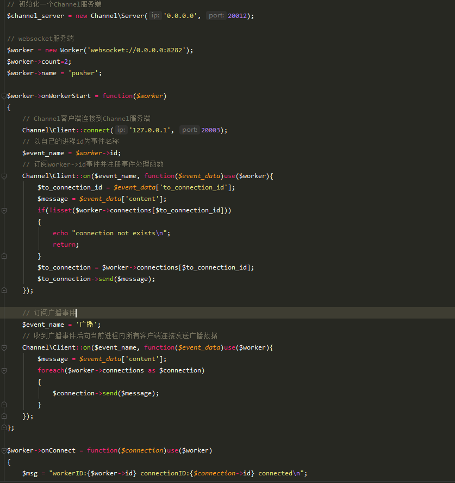Click the '$to_connection = $worker->connections' assignment
455x483 pixels.
click(x=146, y=267)
